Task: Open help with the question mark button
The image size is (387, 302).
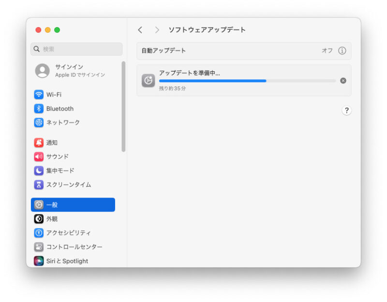Action: (x=346, y=111)
